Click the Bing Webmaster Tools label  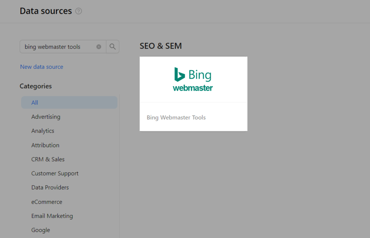coord(176,117)
